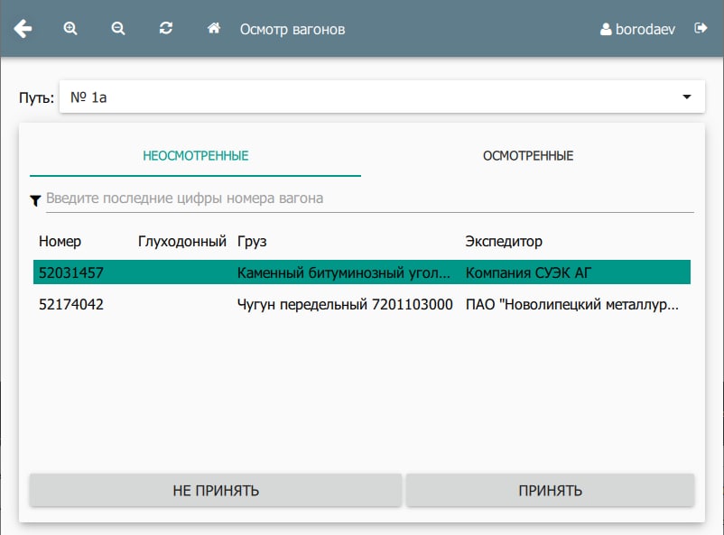Refresh the wagon list
The width and height of the screenshot is (724, 535).
pyautogui.click(x=166, y=28)
